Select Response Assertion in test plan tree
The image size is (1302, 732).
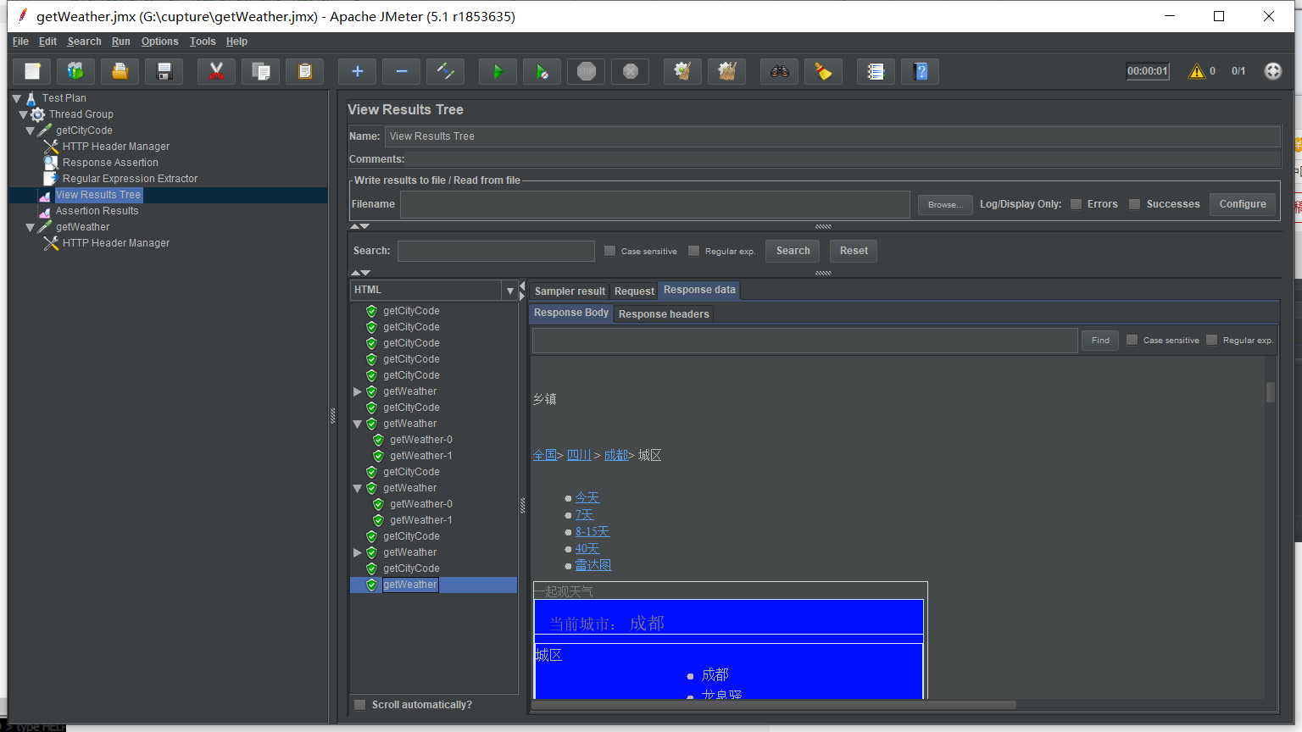click(110, 163)
